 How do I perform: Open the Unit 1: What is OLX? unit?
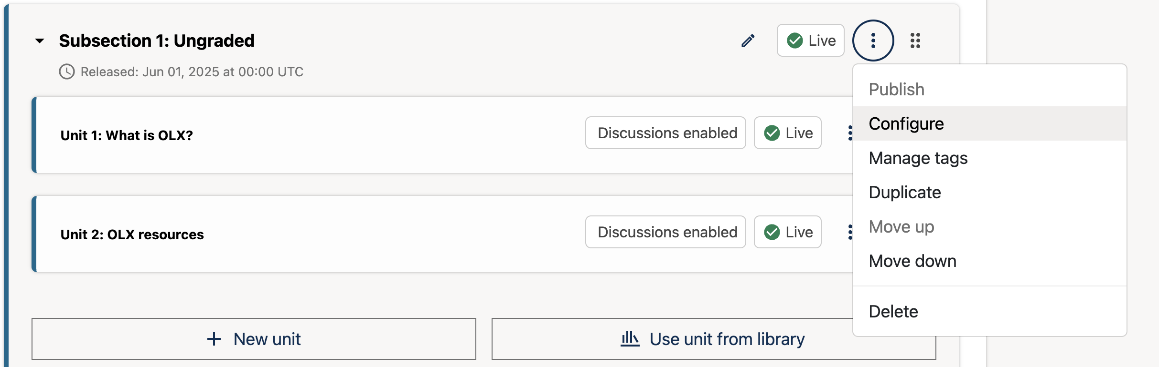(x=127, y=135)
